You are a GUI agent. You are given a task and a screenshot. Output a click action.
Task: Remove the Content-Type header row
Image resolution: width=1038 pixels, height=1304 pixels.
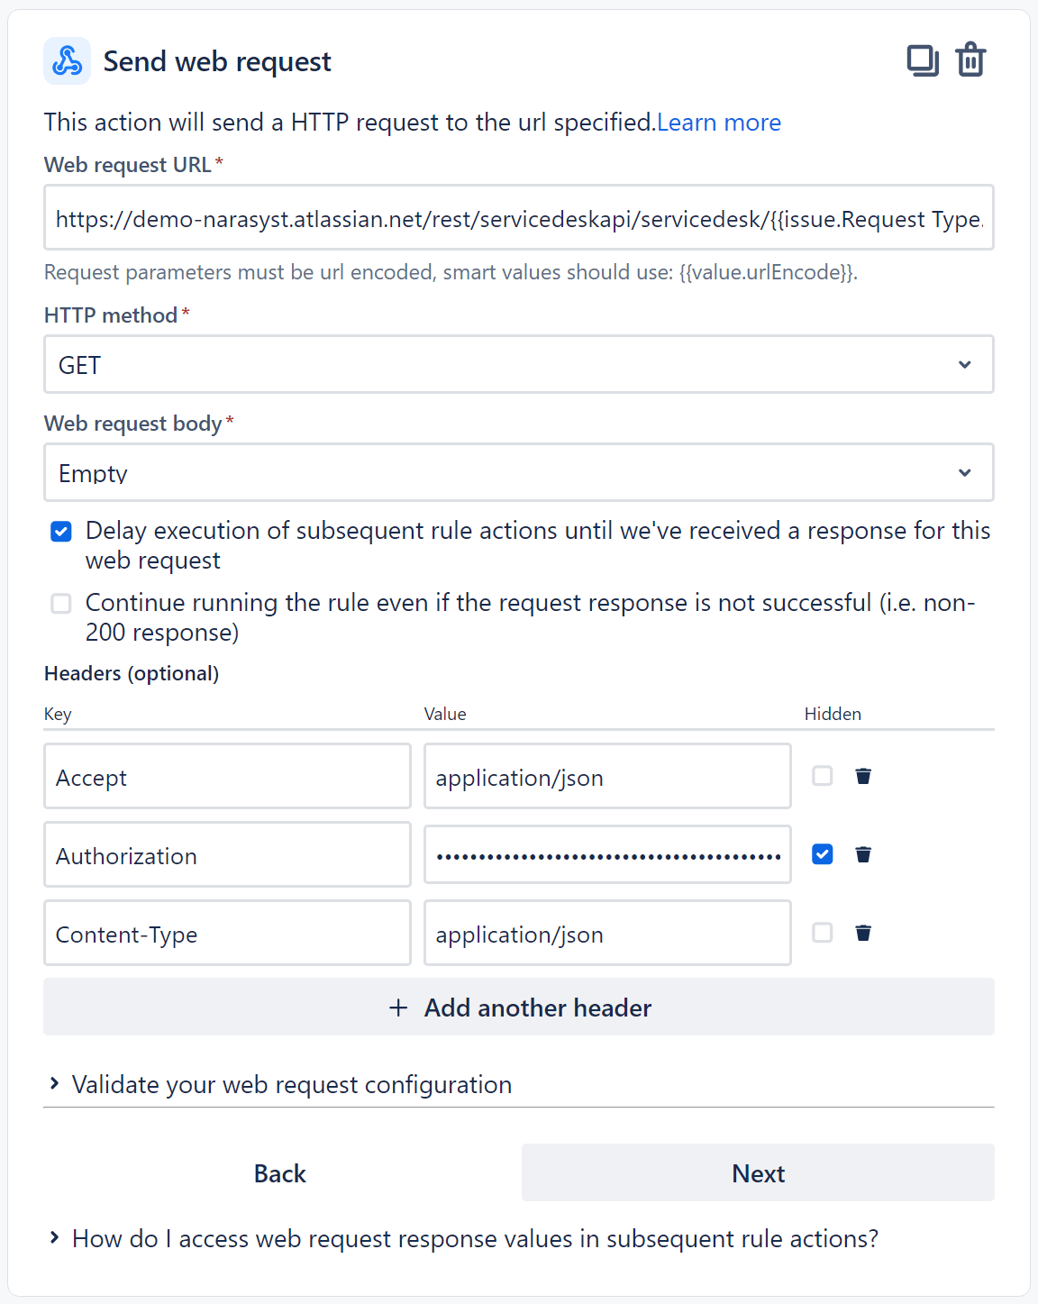pyautogui.click(x=862, y=933)
